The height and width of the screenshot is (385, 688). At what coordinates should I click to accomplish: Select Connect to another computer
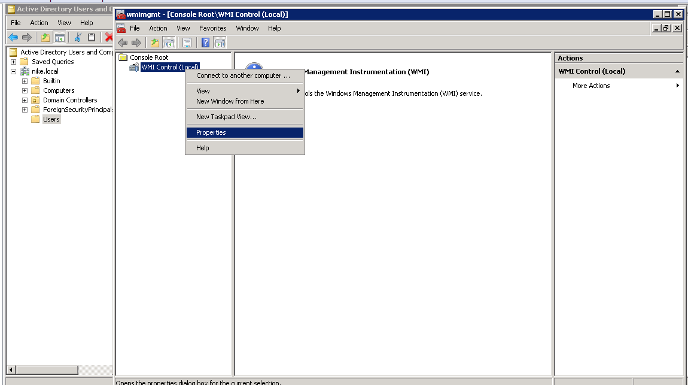click(x=245, y=75)
